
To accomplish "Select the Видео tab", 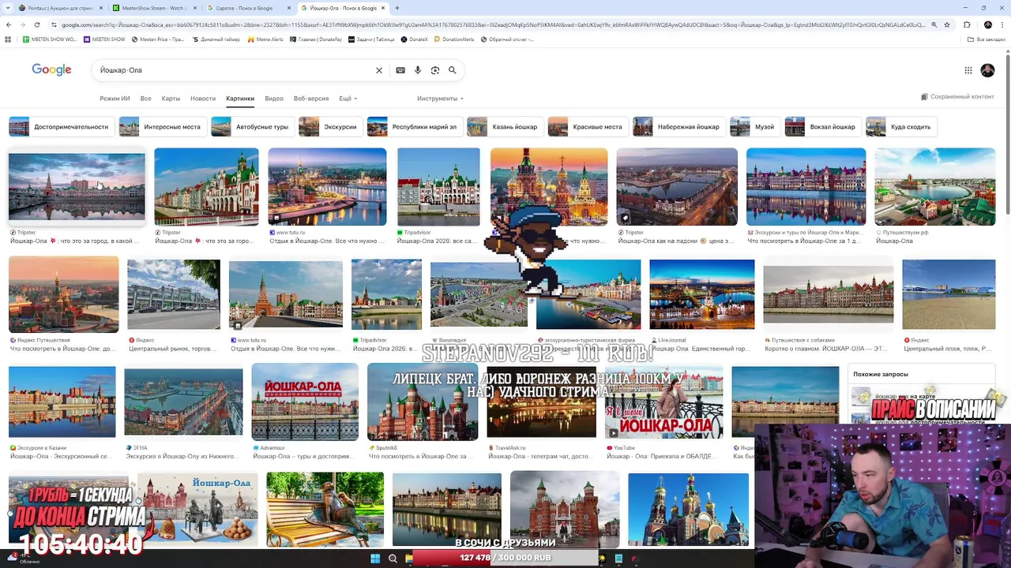I will click(274, 99).
